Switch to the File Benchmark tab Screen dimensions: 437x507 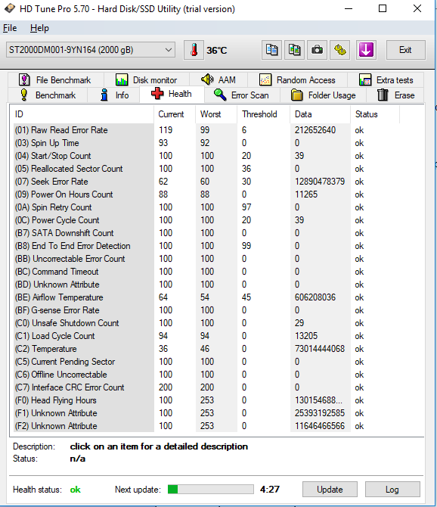point(55,79)
